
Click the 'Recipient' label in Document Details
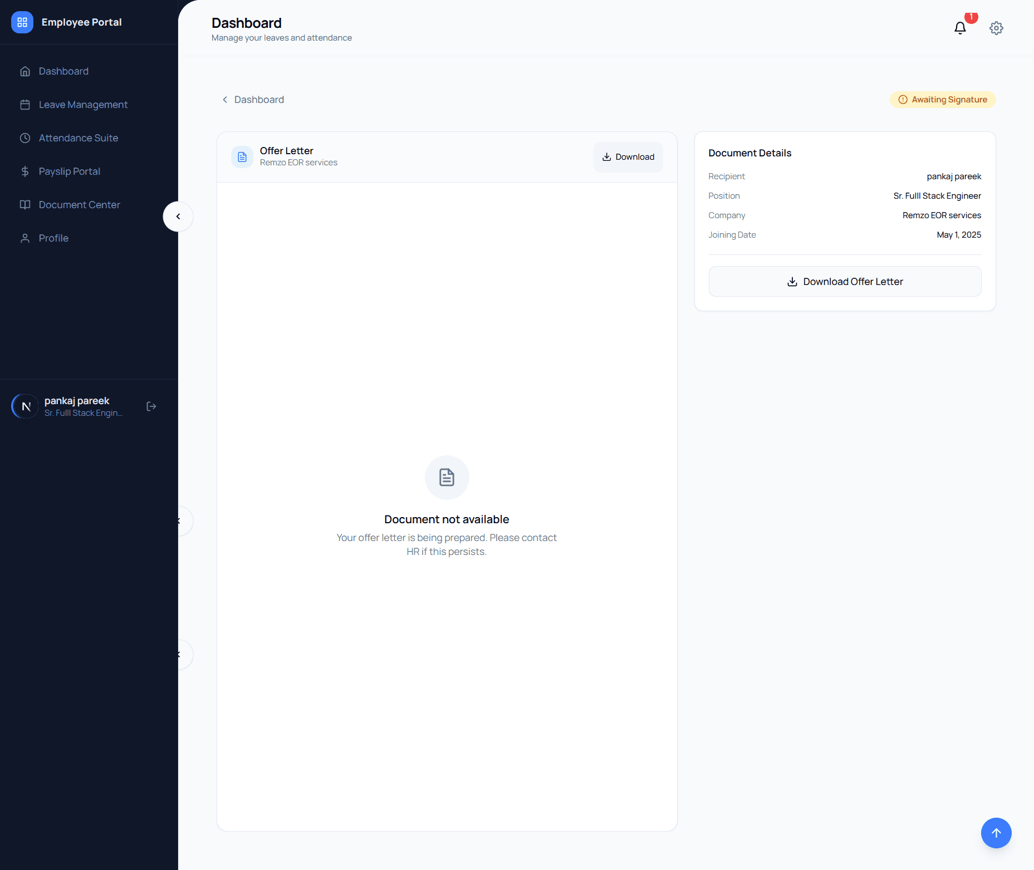click(727, 176)
